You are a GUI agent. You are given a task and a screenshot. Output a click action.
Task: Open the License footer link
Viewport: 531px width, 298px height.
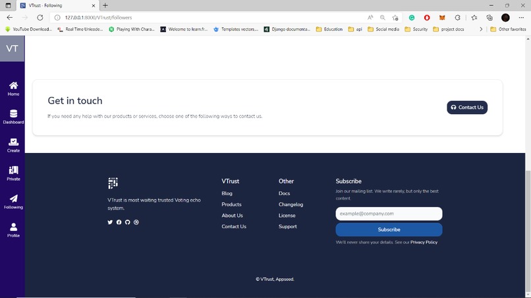pos(287,216)
